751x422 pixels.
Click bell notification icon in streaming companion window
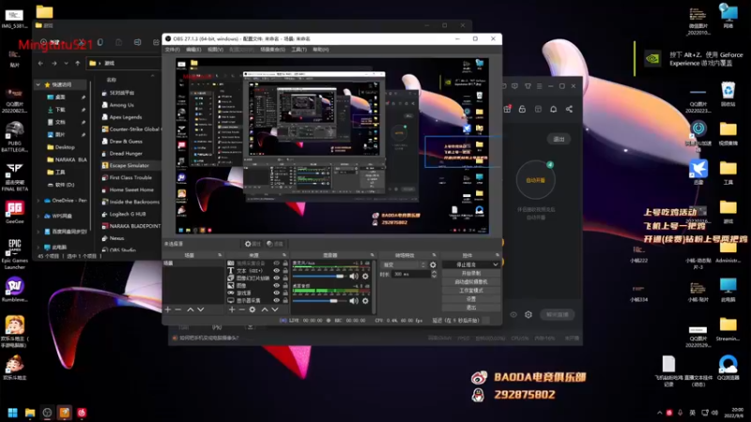point(553,109)
